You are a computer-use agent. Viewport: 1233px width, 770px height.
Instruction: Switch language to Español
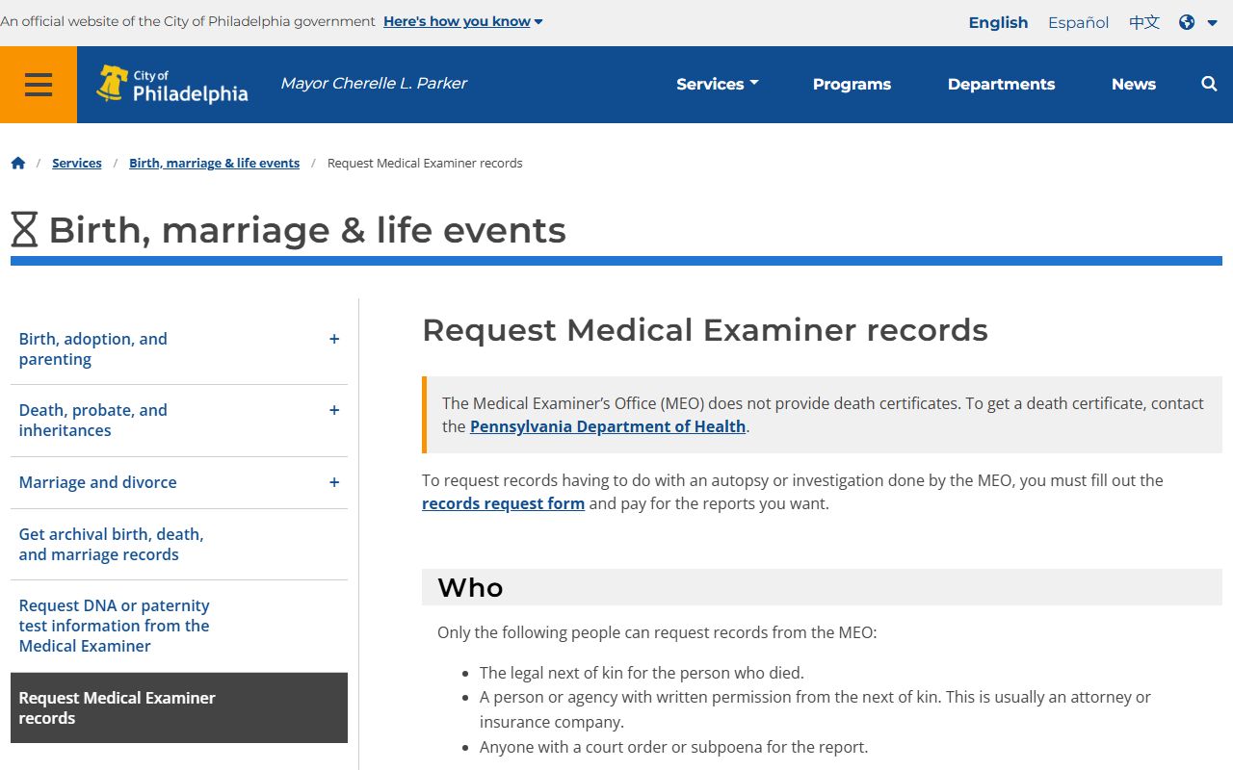coord(1078,22)
